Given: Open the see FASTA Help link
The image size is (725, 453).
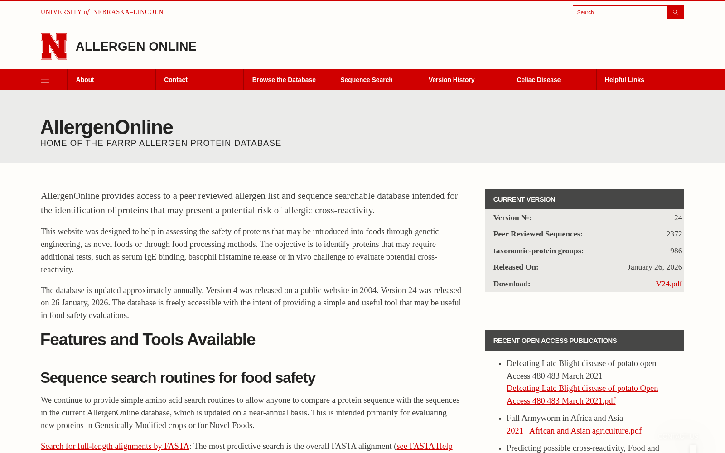Looking at the screenshot, I should pos(425,446).
